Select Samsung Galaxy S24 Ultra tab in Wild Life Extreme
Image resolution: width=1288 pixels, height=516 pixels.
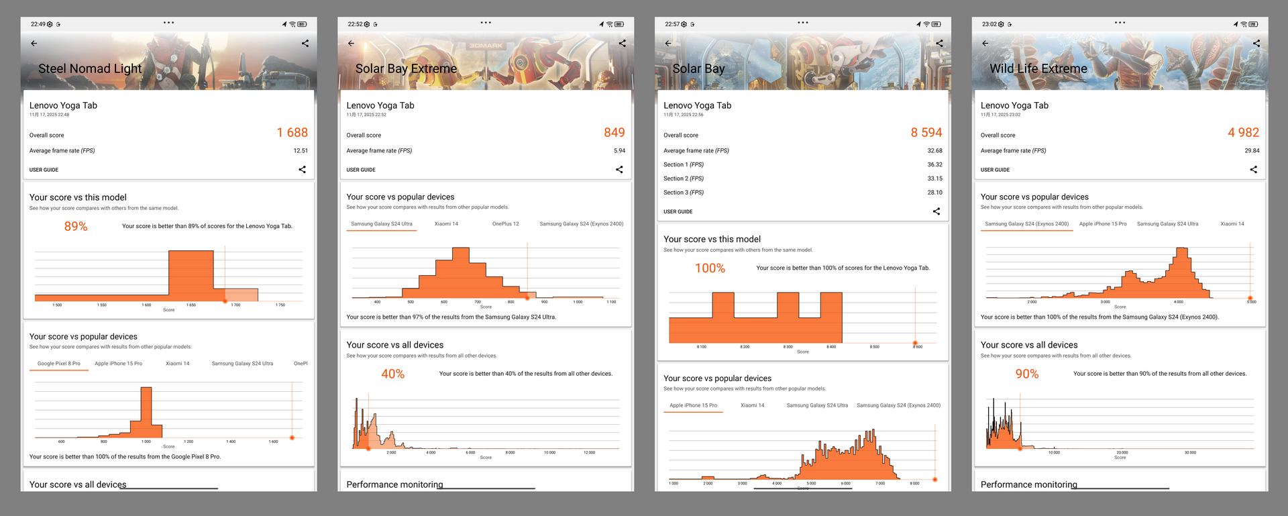(x=1168, y=224)
